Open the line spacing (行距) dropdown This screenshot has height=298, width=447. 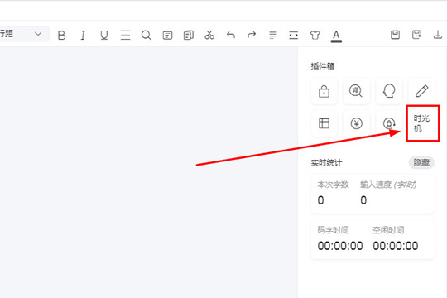[24, 34]
